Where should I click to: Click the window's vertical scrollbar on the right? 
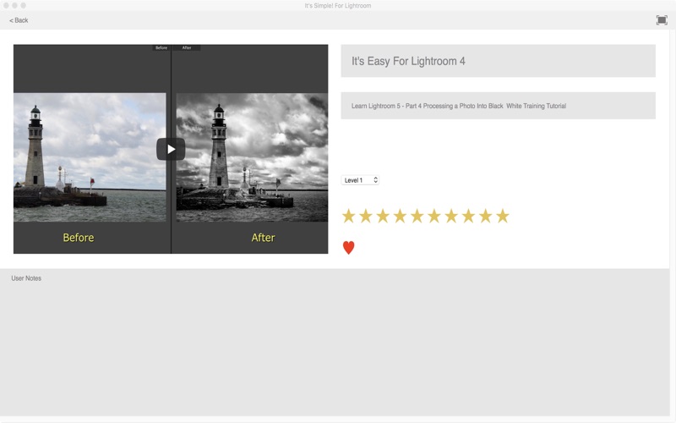pos(673,224)
